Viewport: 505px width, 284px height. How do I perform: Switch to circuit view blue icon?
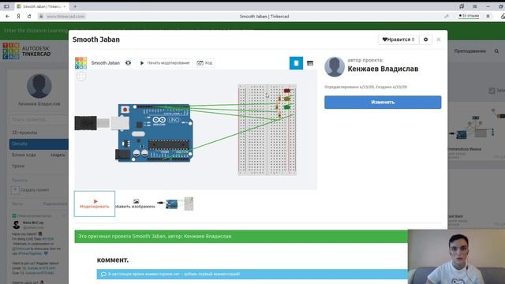tap(296, 63)
